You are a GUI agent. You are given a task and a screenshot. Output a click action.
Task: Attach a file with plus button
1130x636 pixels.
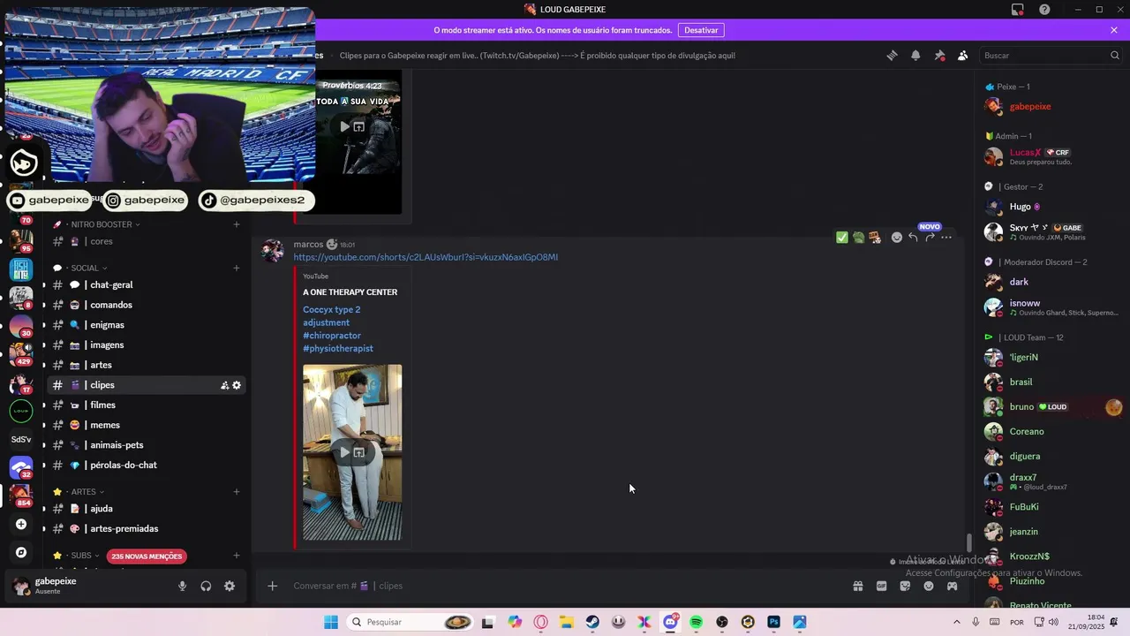tap(272, 586)
